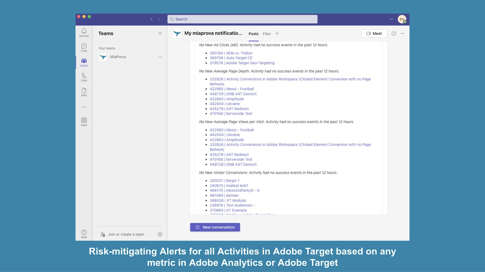Switch to the Files tab

(x=267, y=34)
